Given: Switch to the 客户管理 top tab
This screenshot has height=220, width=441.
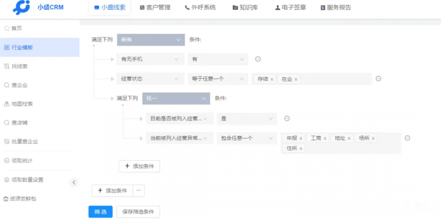Looking at the screenshot, I should pyautogui.click(x=155, y=7).
